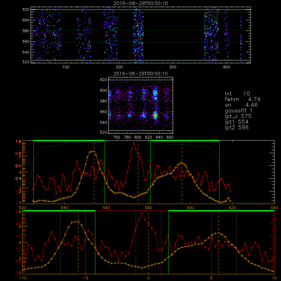Viewport: 281px width, 281px height.
Task: Select the 'sn 4.46' readout
Action: pos(241,105)
